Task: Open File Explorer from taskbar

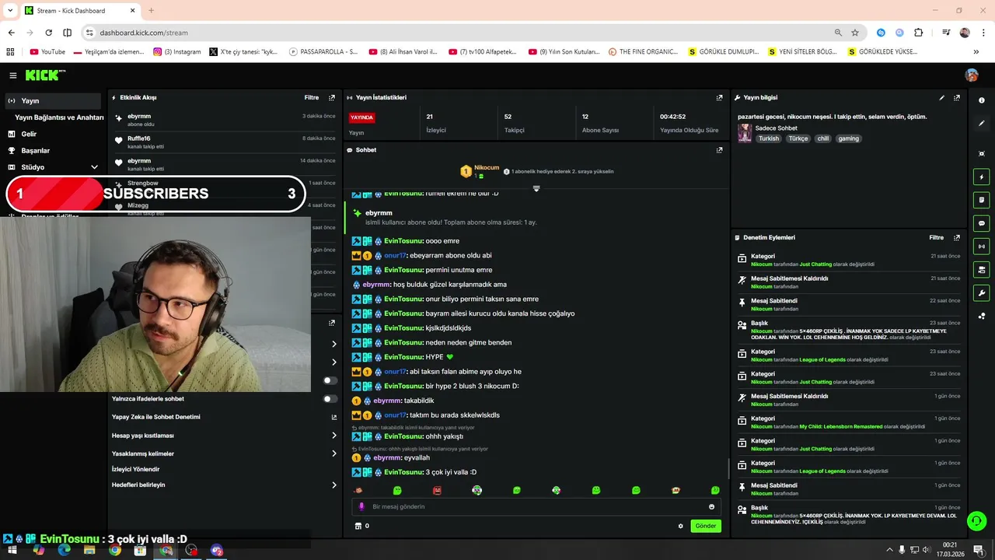Action: point(89,551)
